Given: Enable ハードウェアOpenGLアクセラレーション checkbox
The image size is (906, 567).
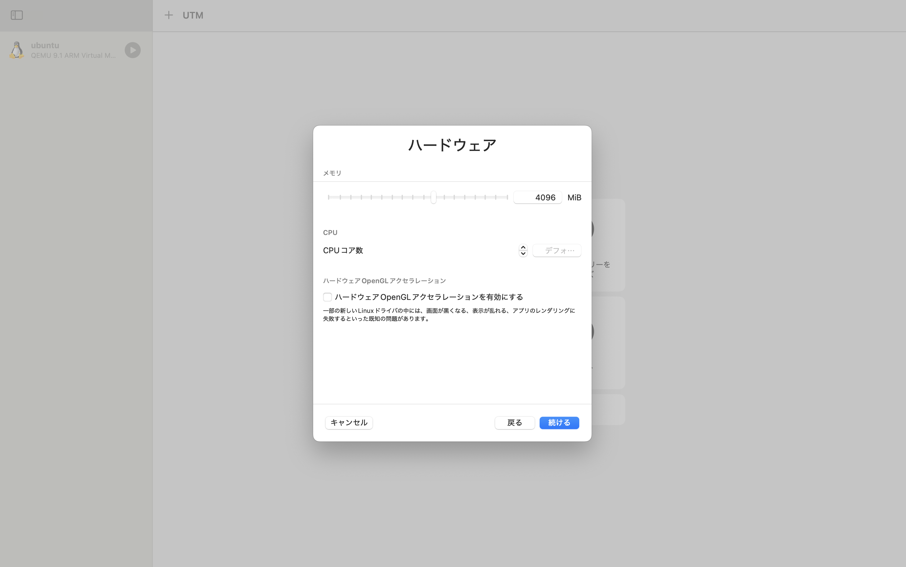Looking at the screenshot, I should click(327, 296).
